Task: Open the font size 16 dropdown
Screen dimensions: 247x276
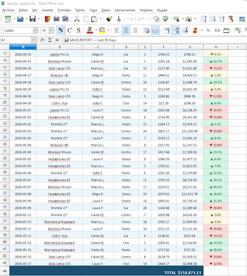Action: pos(51,30)
